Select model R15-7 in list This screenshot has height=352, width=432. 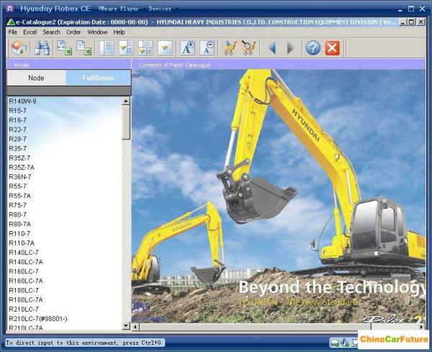(17, 110)
